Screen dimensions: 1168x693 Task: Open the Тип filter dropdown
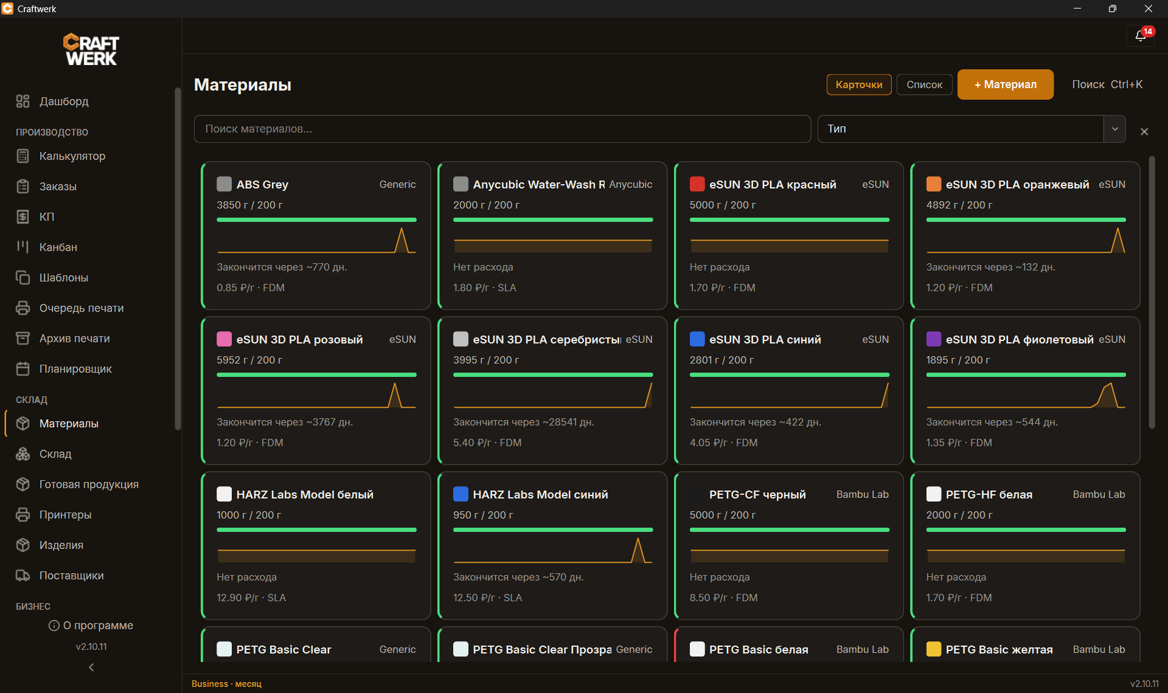click(x=972, y=129)
